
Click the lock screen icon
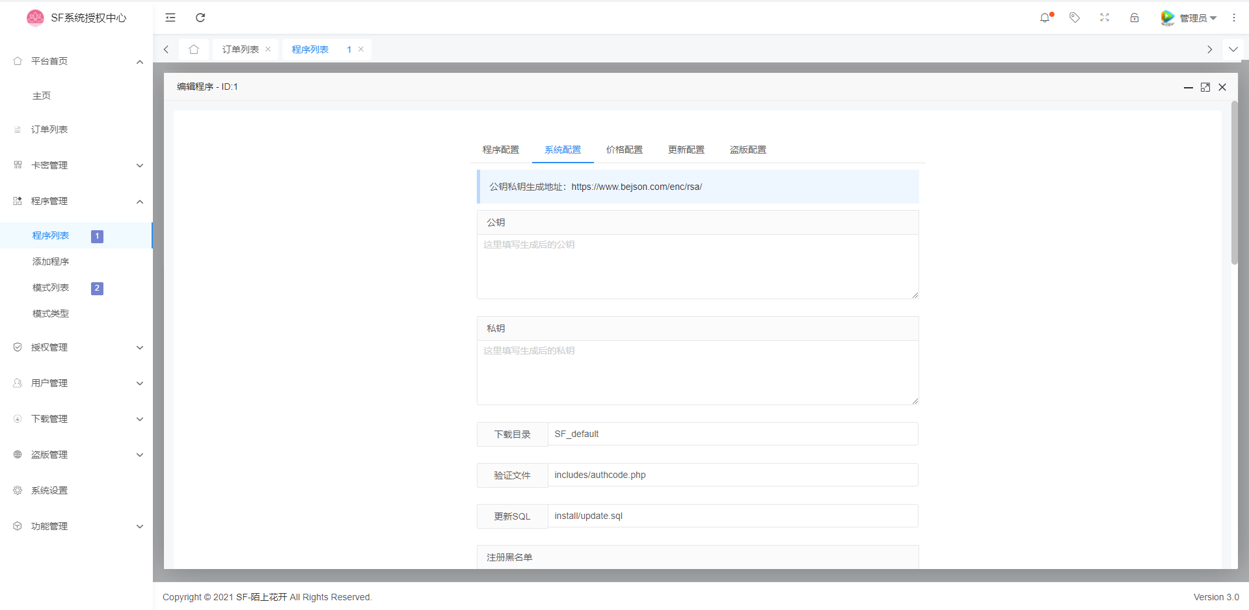tap(1135, 18)
